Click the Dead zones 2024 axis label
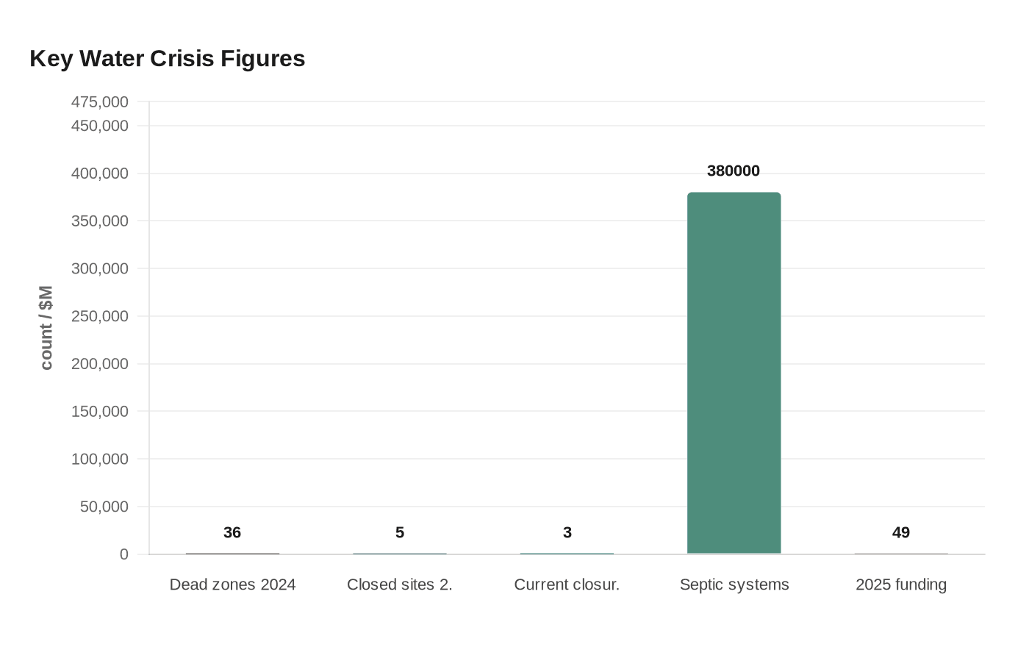This screenshot has width=1029, height=647. point(232,585)
